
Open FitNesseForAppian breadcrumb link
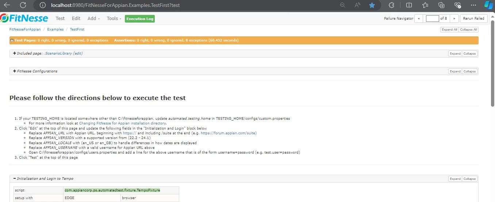[x=25, y=29]
